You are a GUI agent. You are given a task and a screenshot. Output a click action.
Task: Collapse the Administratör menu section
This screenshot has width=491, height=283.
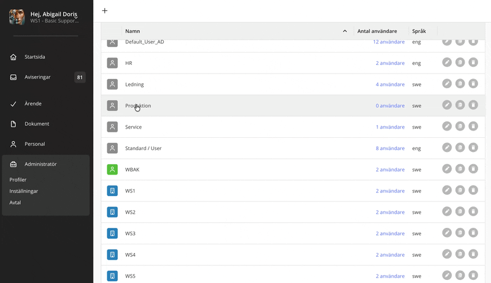point(41,164)
